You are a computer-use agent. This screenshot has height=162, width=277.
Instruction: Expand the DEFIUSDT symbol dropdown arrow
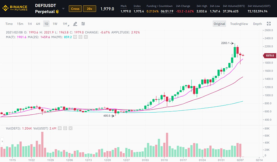[x=63, y=9]
